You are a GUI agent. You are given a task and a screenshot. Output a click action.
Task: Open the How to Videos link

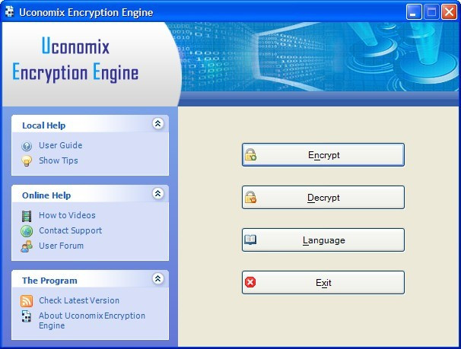(68, 215)
